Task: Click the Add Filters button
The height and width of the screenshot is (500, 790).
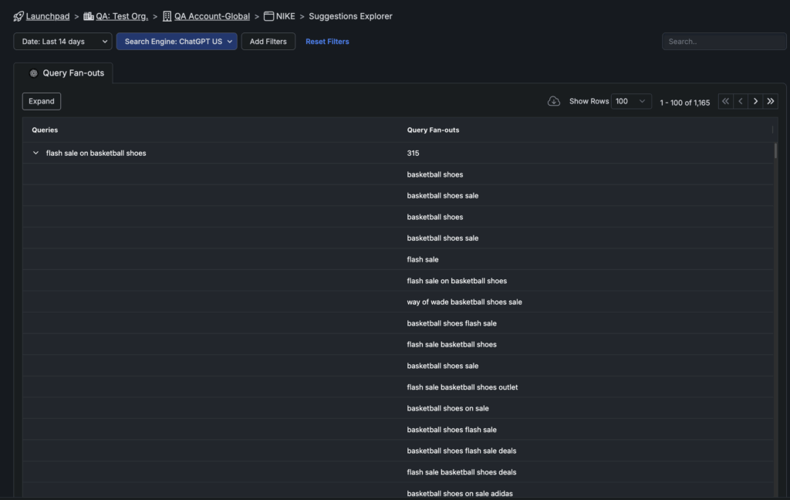Action: [268, 42]
